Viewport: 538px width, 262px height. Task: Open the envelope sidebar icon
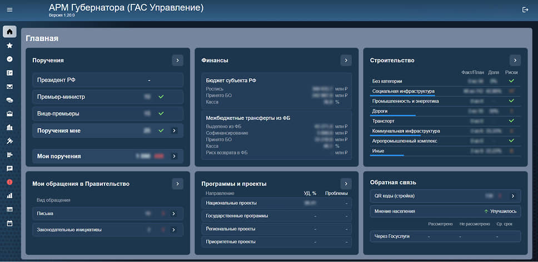coord(9,87)
